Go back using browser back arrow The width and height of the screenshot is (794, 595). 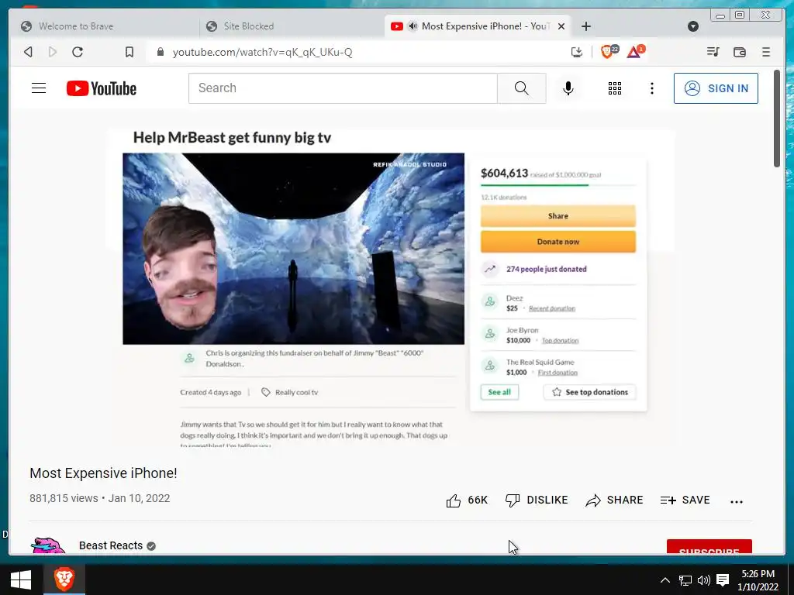tap(29, 52)
